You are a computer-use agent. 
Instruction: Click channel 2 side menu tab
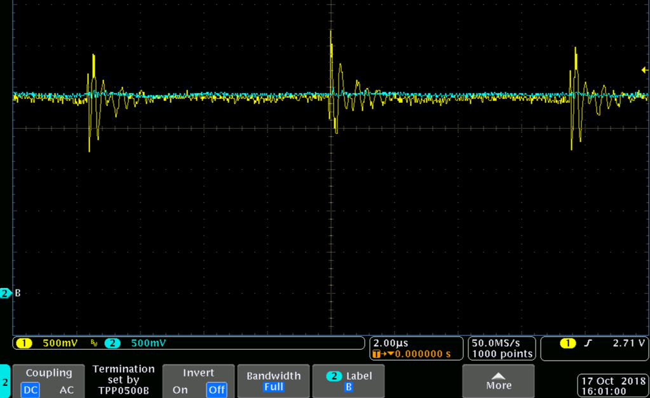5,381
